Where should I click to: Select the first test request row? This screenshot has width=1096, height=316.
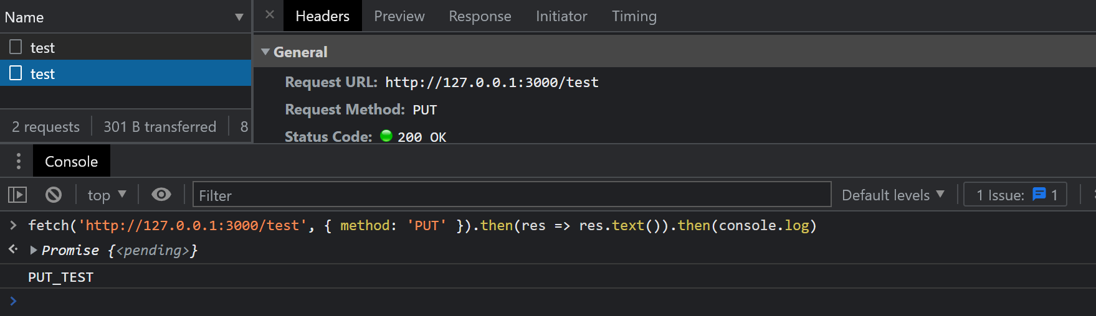[x=42, y=48]
